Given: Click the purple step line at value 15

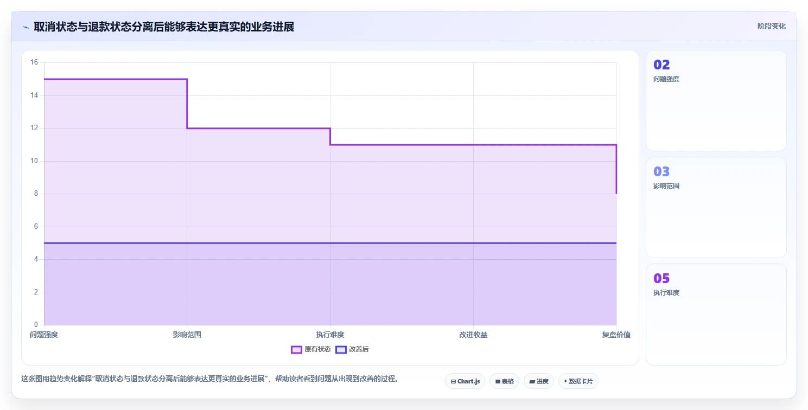Looking at the screenshot, I should coord(116,79).
